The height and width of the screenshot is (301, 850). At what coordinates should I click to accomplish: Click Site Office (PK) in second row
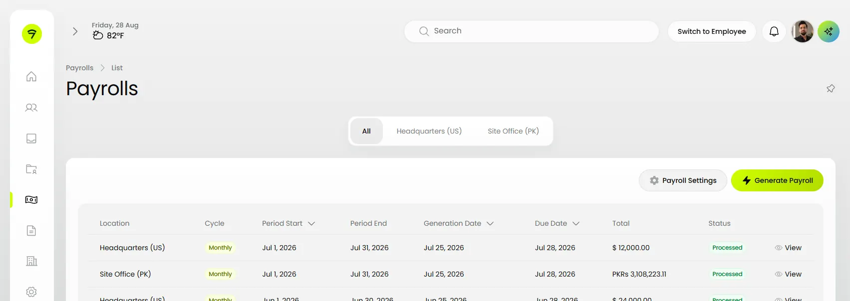point(125,274)
